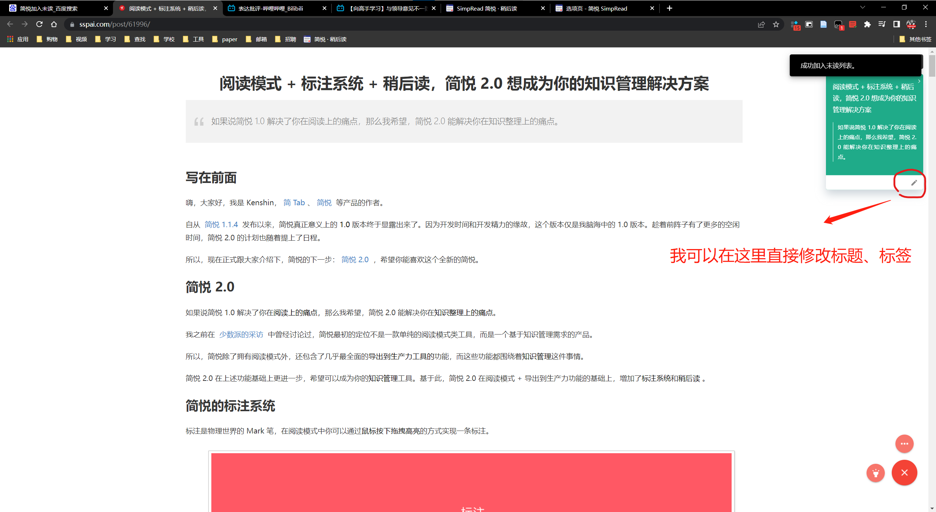Open the 其他书签 folder
The height and width of the screenshot is (512, 936).
click(915, 39)
